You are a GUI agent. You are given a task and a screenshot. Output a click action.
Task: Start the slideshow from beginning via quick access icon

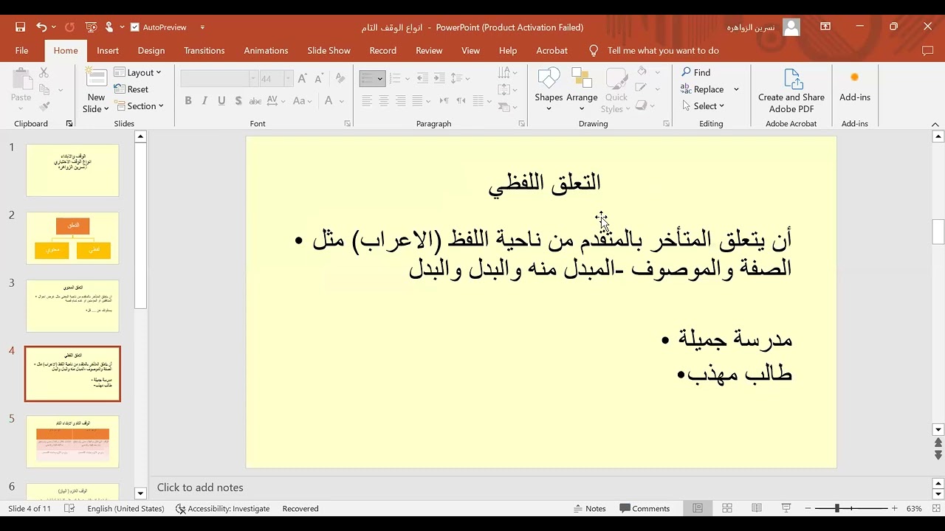91,27
